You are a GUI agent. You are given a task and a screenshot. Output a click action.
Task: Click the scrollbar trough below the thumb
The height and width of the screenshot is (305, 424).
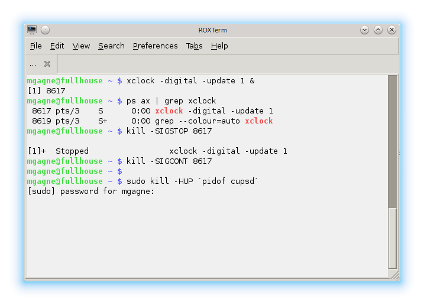[392, 238]
